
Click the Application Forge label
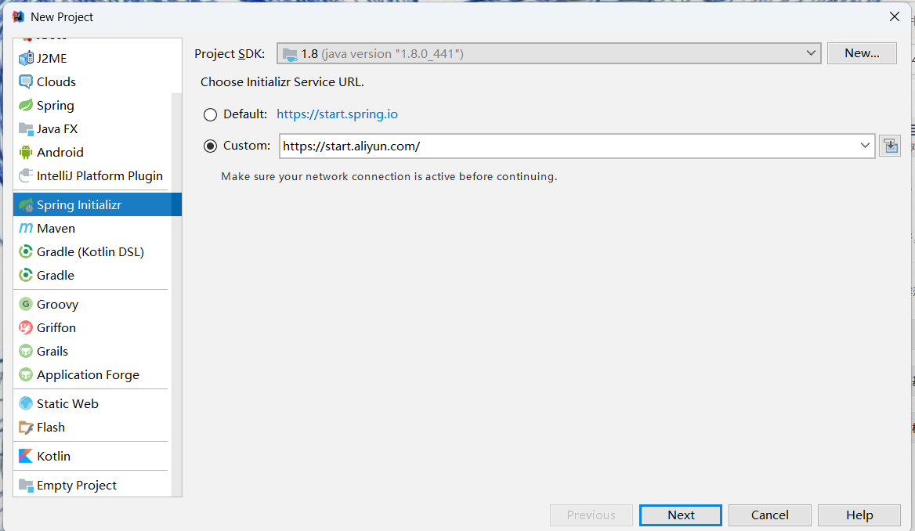pos(88,375)
